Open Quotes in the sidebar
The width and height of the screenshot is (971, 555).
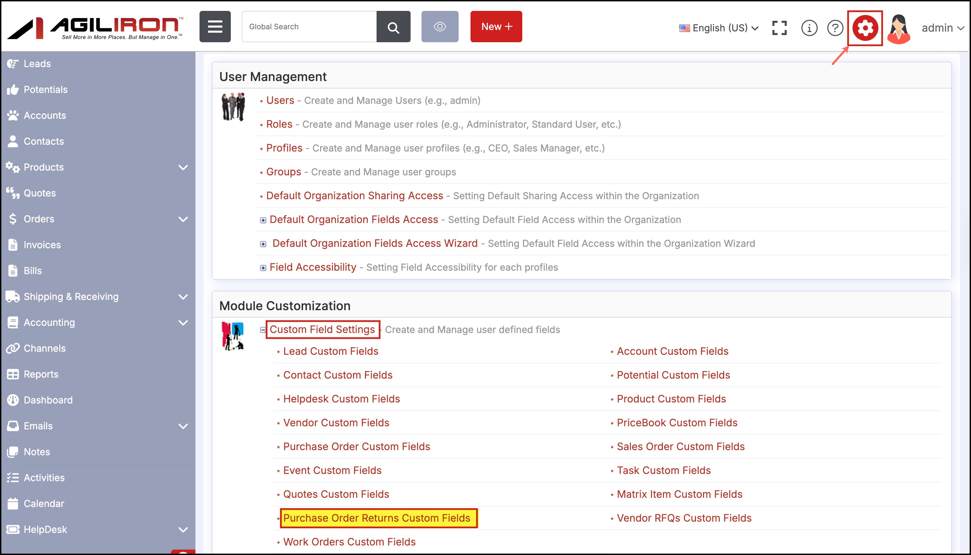click(x=39, y=193)
